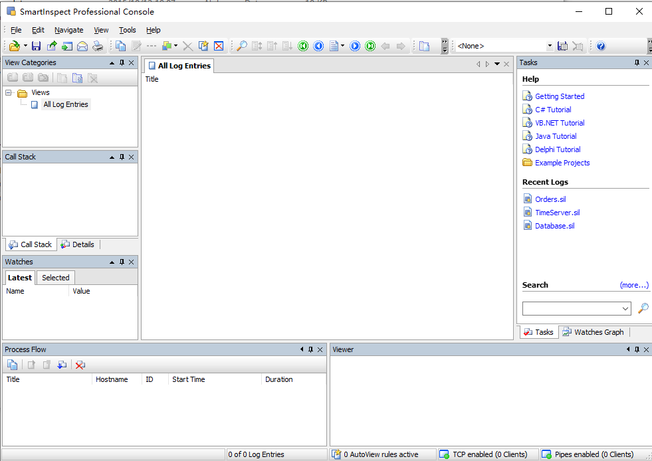The width and height of the screenshot is (652, 461).
Task: Open the Navigate menu
Action: click(x=69, y=30)
